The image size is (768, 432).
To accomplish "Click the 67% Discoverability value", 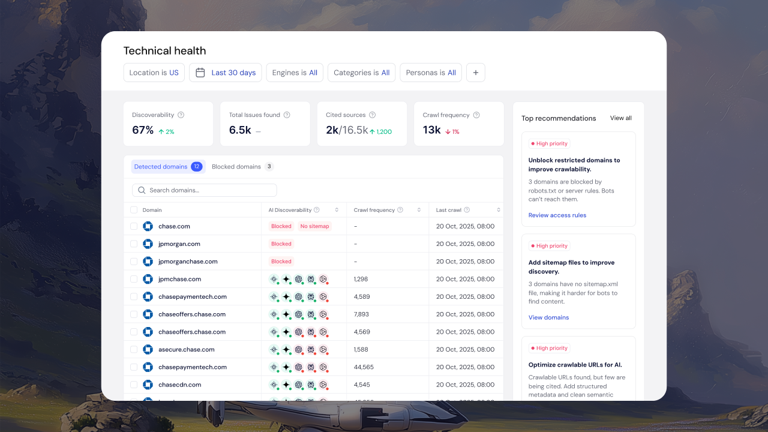I will [143, 130].
